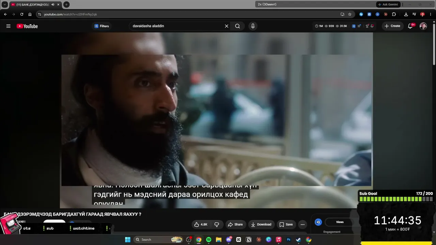
Task: Select the Views tab in vidIQ panel
Action: 340,222
